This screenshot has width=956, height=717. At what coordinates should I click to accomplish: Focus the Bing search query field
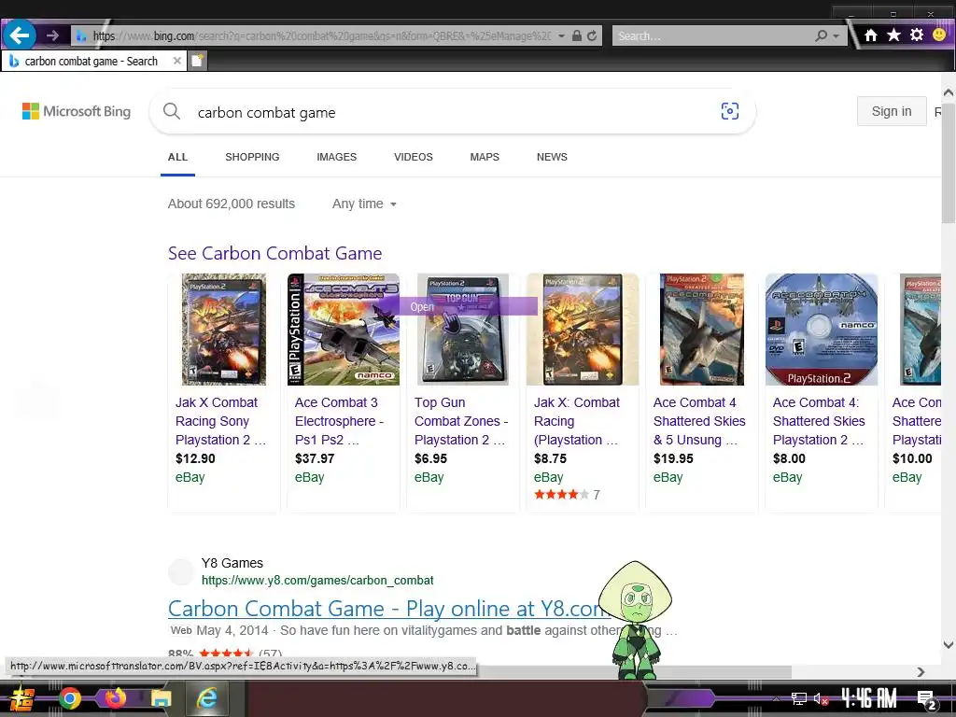[x=451, y=112]
